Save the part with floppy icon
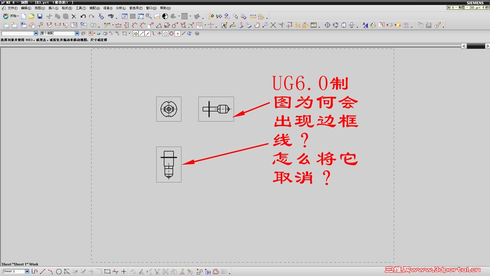The image size is (490, 276). click(x=40, y=16)
